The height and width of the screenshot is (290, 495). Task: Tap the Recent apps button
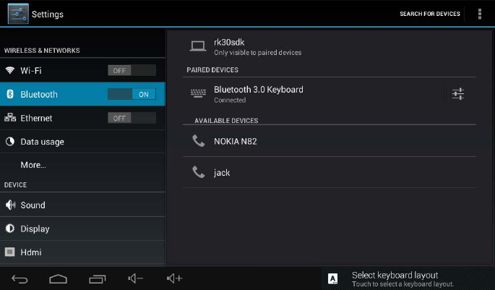[x=98, y=278]
